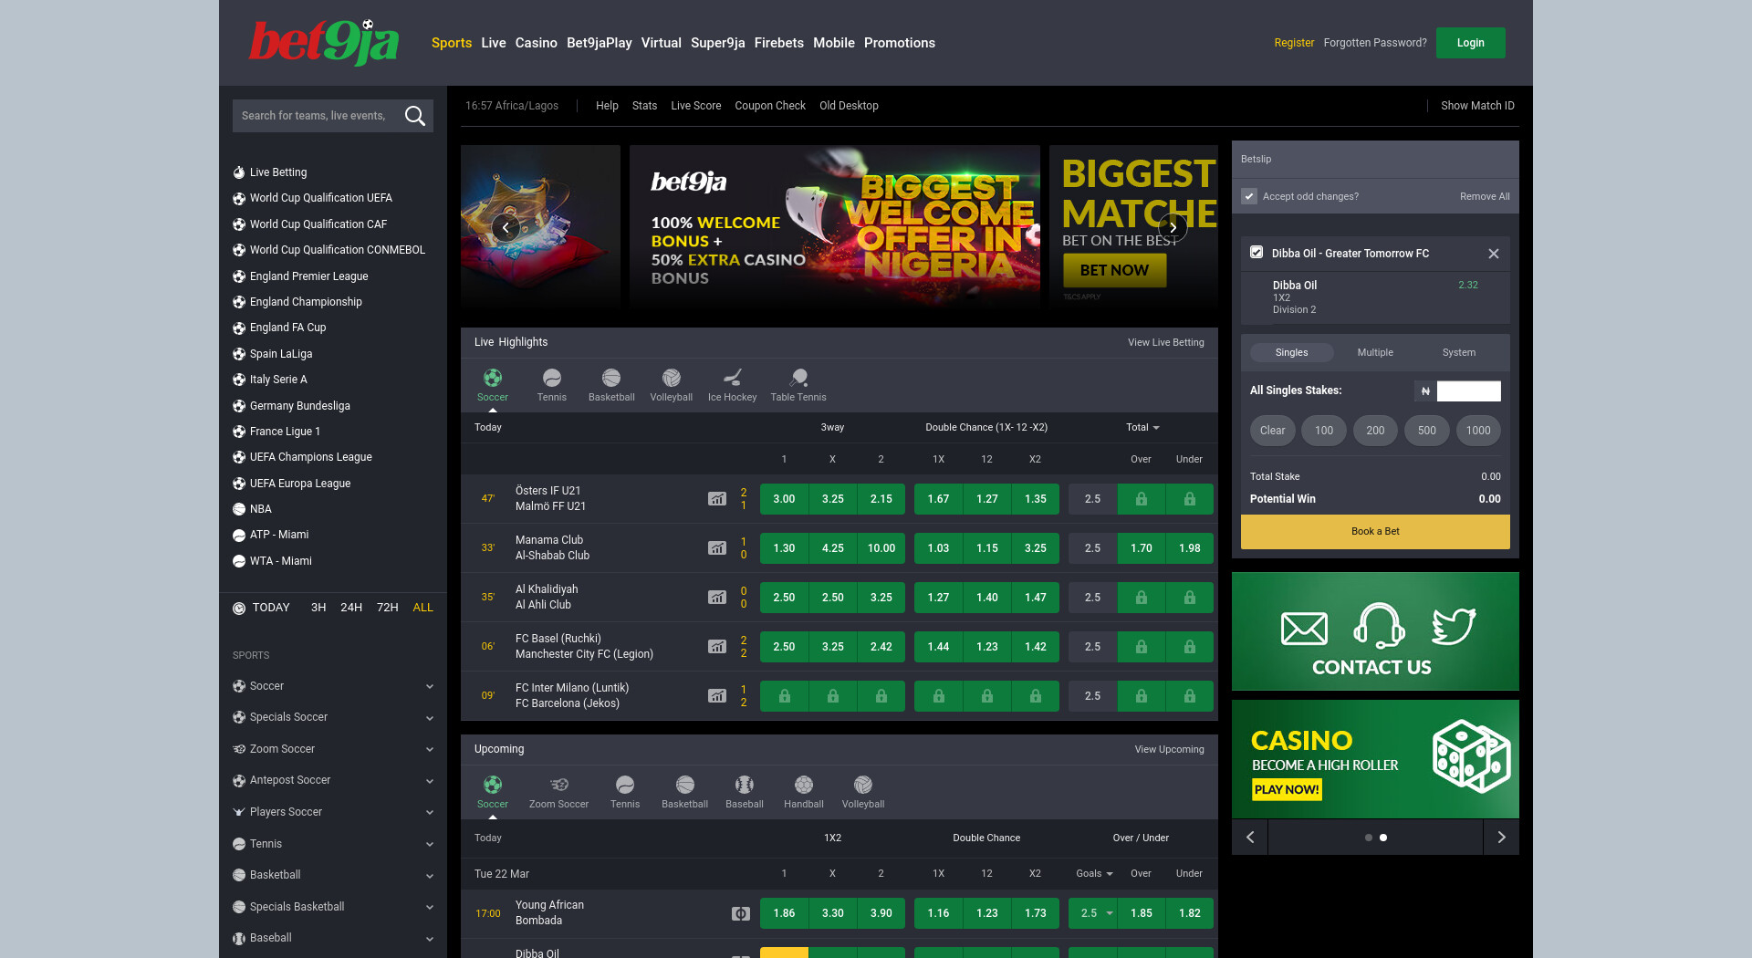Expand Zoom Soccer category
The height and width of the screenshot is (958, 1752).
coord(333,749)
